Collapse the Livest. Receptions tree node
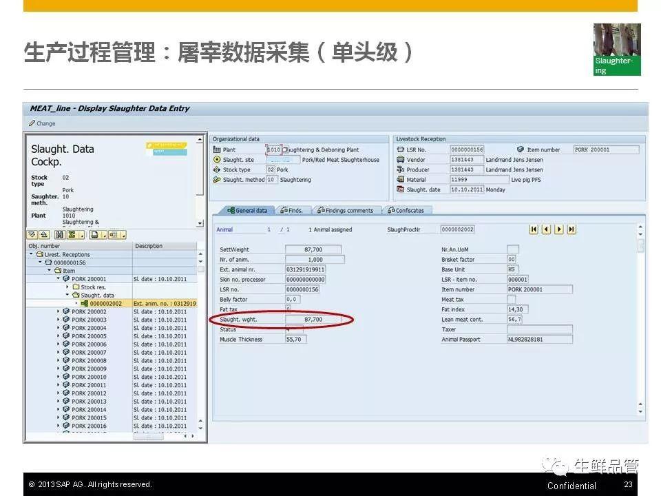The height and width of the screenshot is (496, 661). [x=31, y=254]
